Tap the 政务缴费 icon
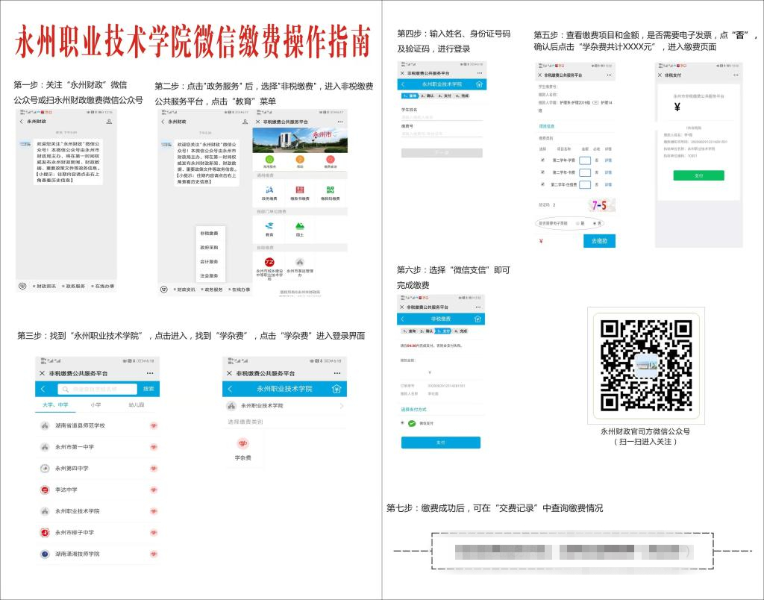The width and height of the screenshot is (764, 600). [269, 191]
